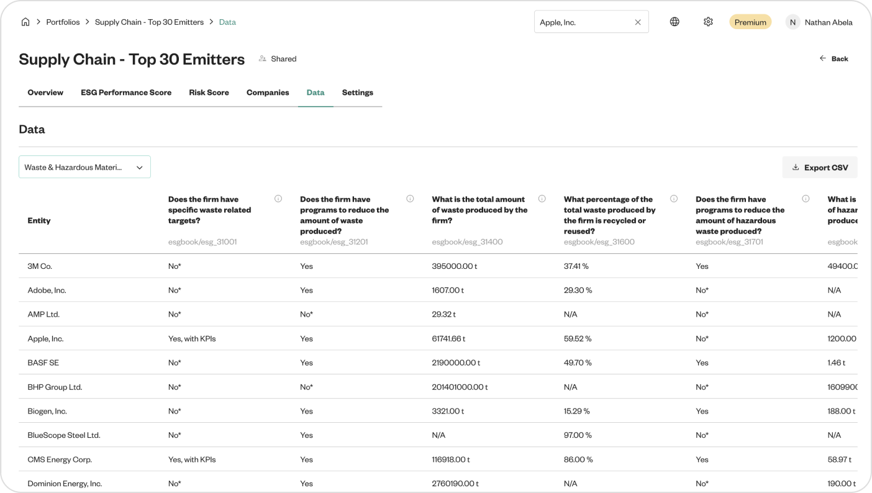
Task: Select the BHP Group Ltd. entity
Action: click(55, 387)
